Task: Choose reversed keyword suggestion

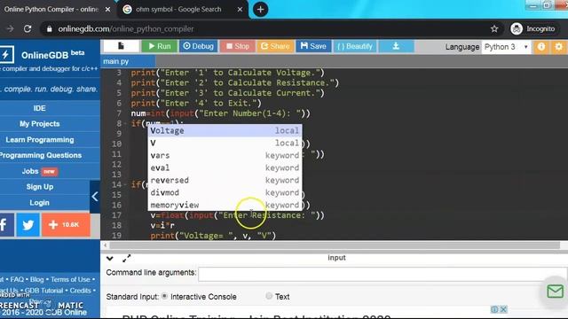Action: click(225, 180)
